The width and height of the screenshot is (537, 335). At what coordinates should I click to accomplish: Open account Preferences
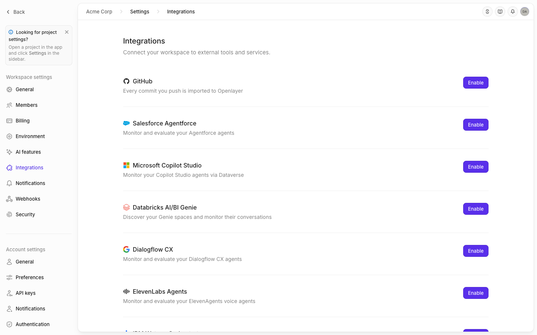click(x=39, y=277)
